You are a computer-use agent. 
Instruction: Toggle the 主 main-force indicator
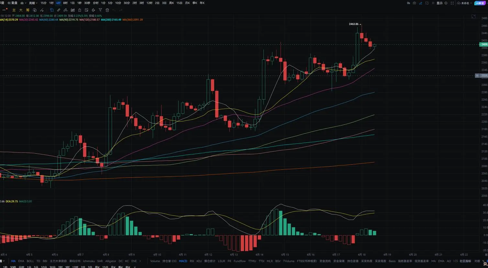14,10
